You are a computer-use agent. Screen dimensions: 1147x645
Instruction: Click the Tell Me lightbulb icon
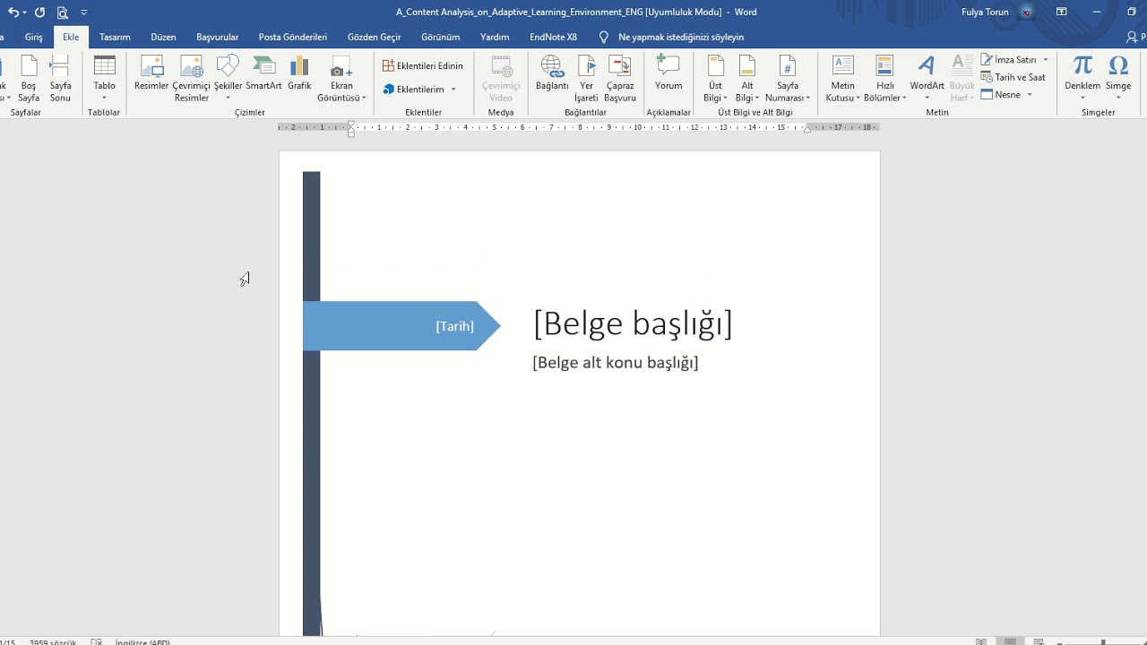point(603,38)
